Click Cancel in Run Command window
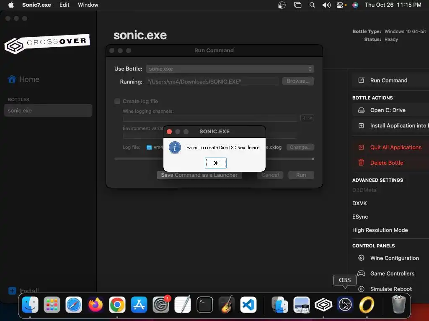 click(270, 175)
